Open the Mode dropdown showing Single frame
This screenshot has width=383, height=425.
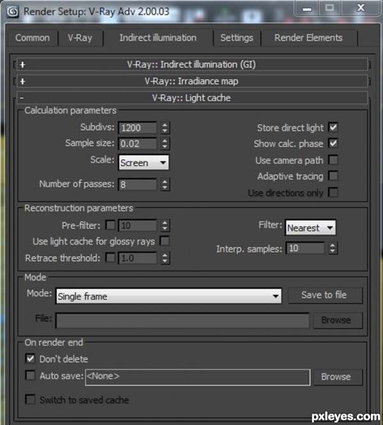(x=169, y=296)
